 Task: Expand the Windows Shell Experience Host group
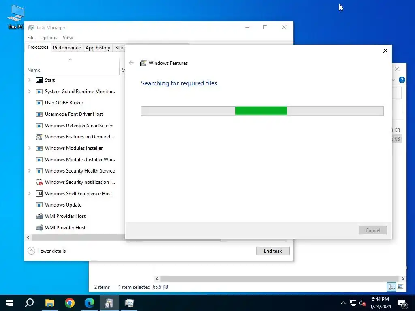tap(29, 193)
